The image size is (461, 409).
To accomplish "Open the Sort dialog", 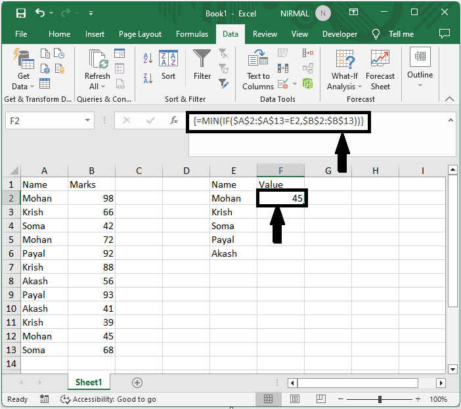I will (x=168, y=64).
